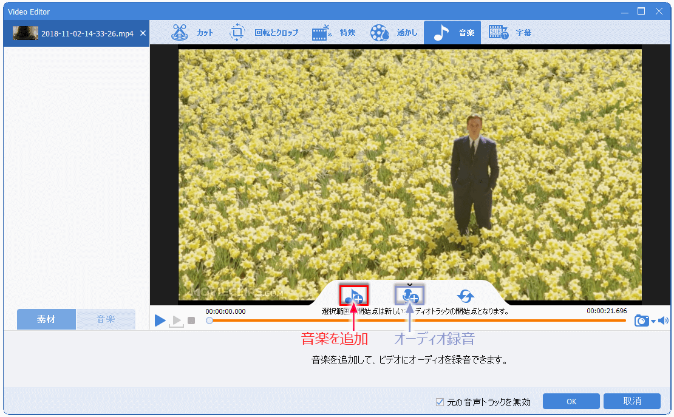Play the video preview
Viewport: 674px width, 417px height.
tap(160, 320)
